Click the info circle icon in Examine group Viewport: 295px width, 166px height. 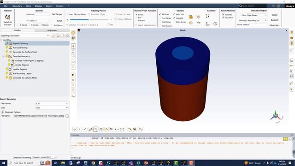(x=215, y=24)
